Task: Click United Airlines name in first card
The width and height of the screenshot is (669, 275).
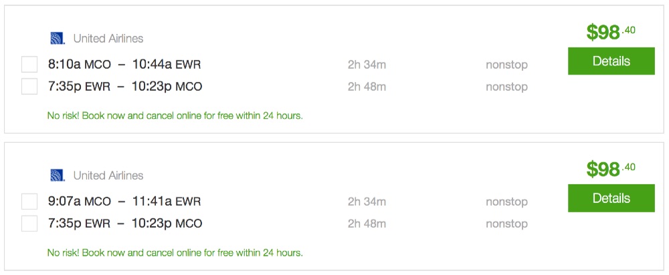Action: pyautogui.click(x=108, y=39)
